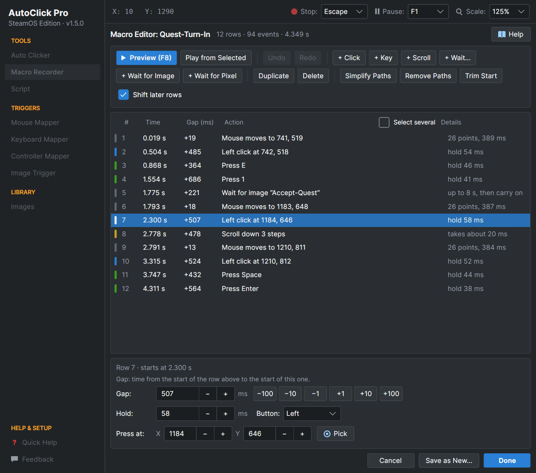Decrease Press at X coordinate

pos(205,433)
